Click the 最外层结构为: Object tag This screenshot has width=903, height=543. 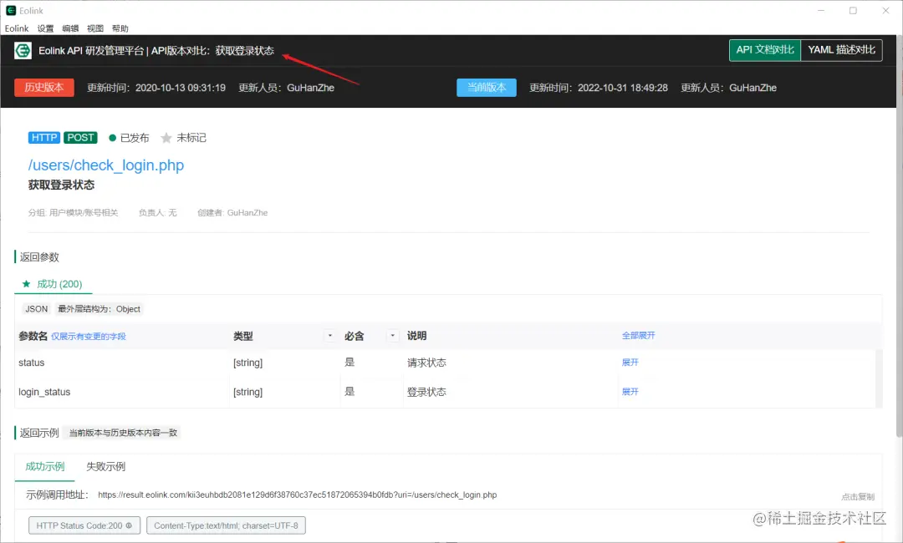(99, 309)
